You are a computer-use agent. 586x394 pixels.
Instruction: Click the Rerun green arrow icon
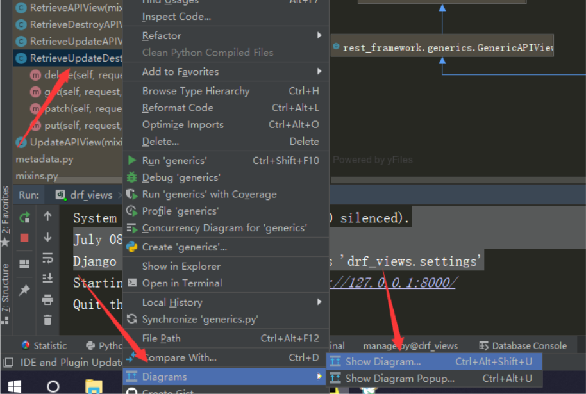point(24,217)
